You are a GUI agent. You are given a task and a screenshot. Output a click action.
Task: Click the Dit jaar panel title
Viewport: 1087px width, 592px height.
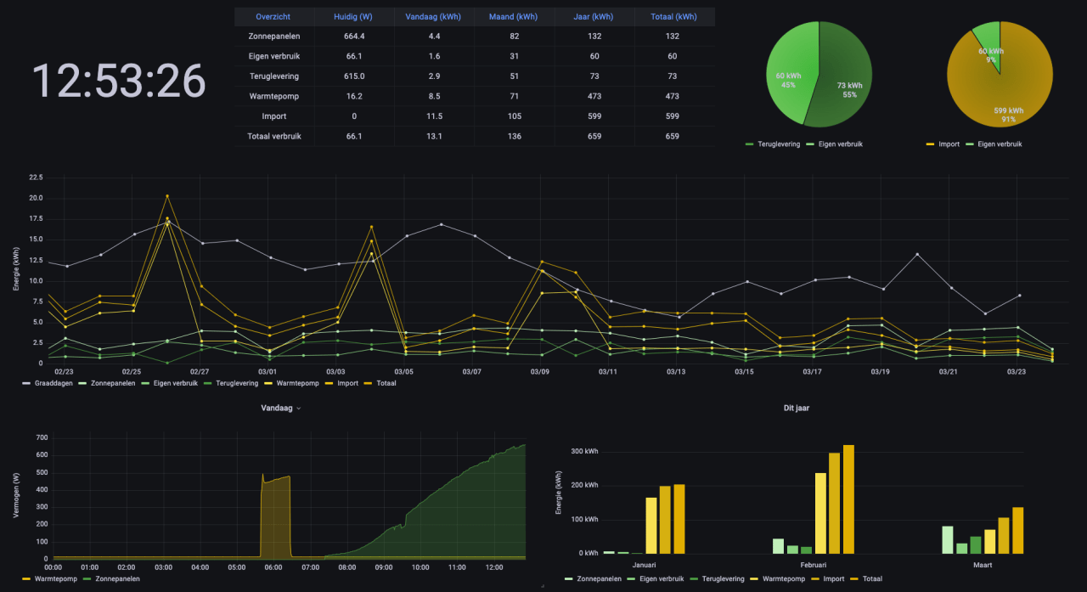(x=796, y=409)
